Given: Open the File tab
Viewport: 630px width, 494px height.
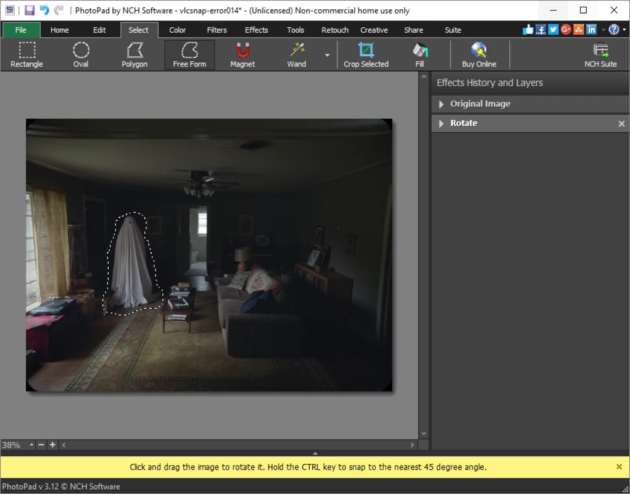Looking at the screenshot, I should [x=22, y=30].
